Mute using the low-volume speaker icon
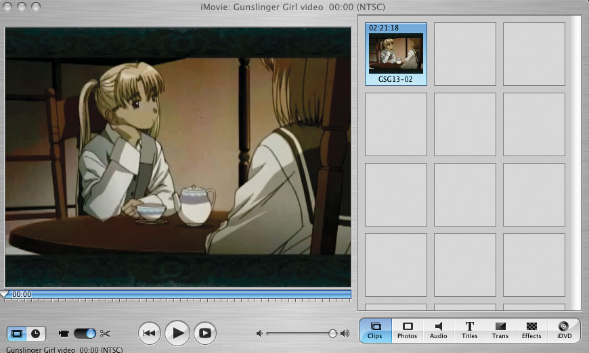The height and width of the screenshot is (353, 589). point(259,333)
